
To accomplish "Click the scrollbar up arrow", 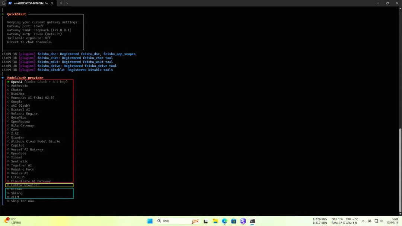I will pos(400,9).
